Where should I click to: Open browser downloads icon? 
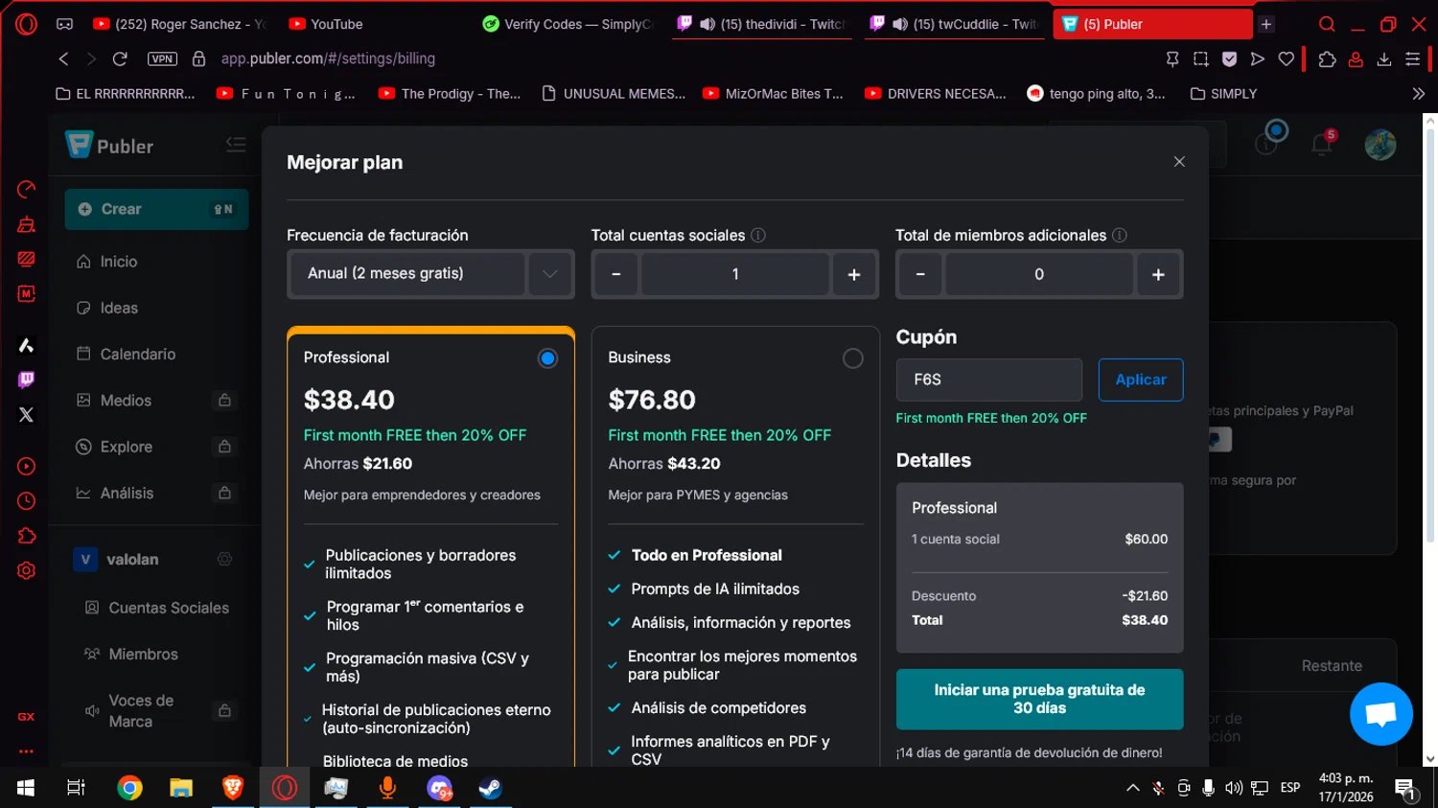click(x=1384, y=58)
